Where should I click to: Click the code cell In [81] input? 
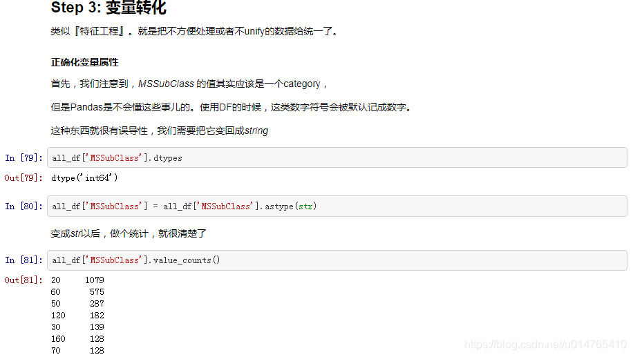point(337,260)
